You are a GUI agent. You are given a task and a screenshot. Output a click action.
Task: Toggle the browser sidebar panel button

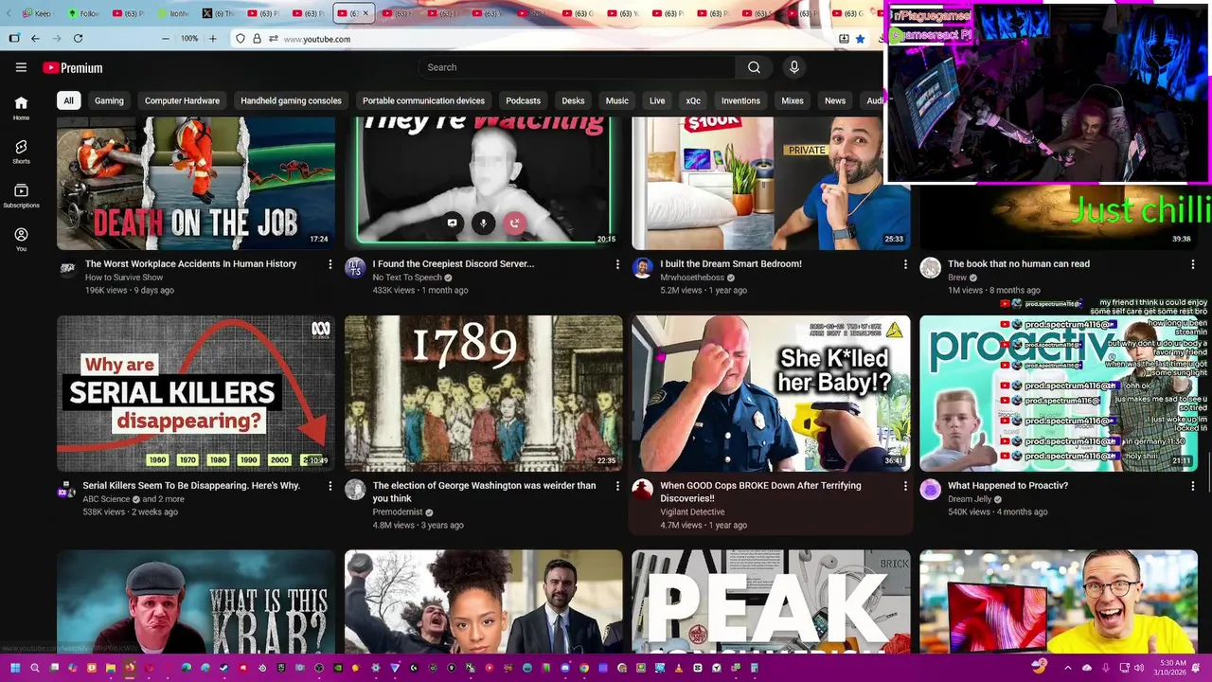click(14, 39)
